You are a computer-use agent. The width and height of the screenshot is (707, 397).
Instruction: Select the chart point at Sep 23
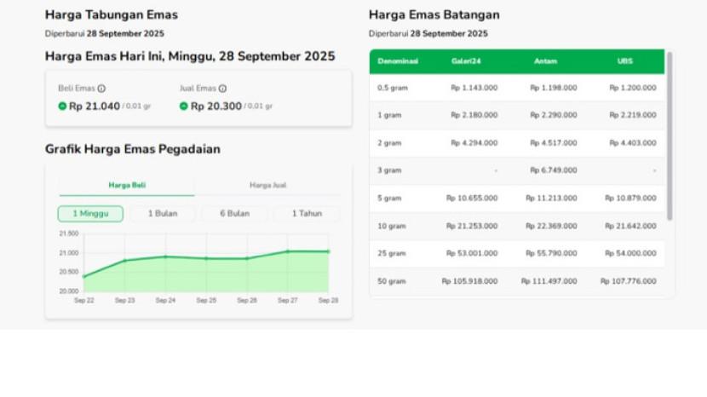pyautogui.click(x=125, y=261)
